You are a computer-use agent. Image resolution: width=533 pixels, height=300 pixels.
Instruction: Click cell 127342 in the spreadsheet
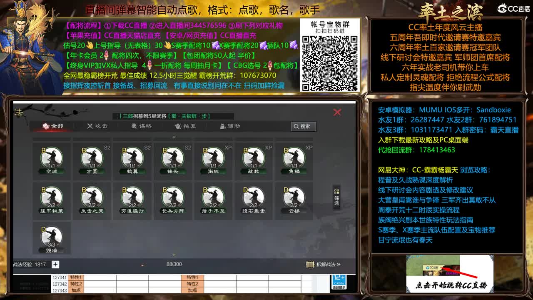60,284
